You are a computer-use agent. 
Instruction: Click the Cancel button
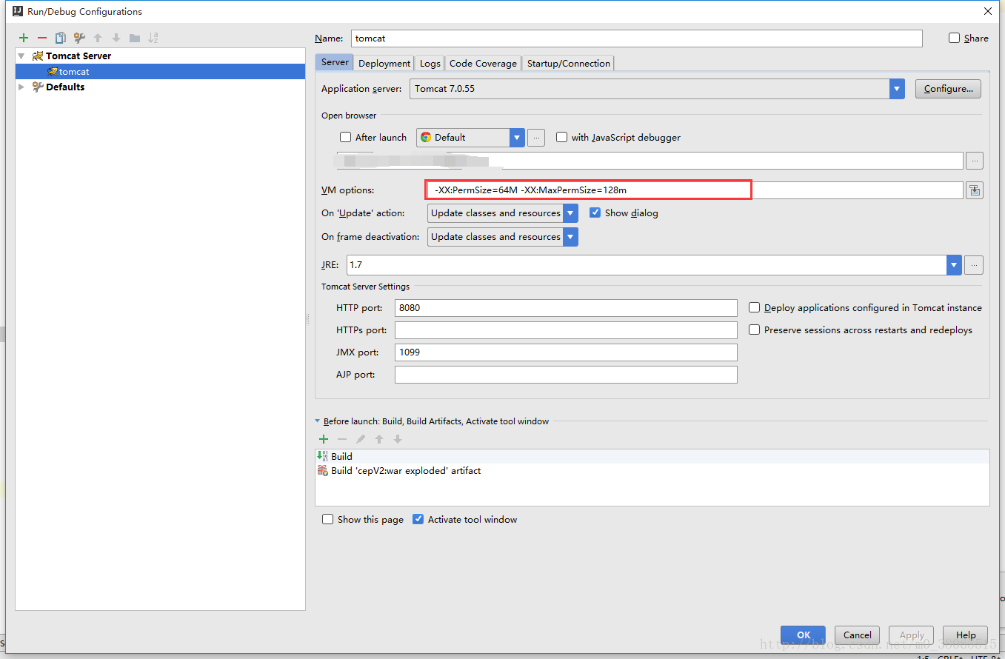click(858, 635)
